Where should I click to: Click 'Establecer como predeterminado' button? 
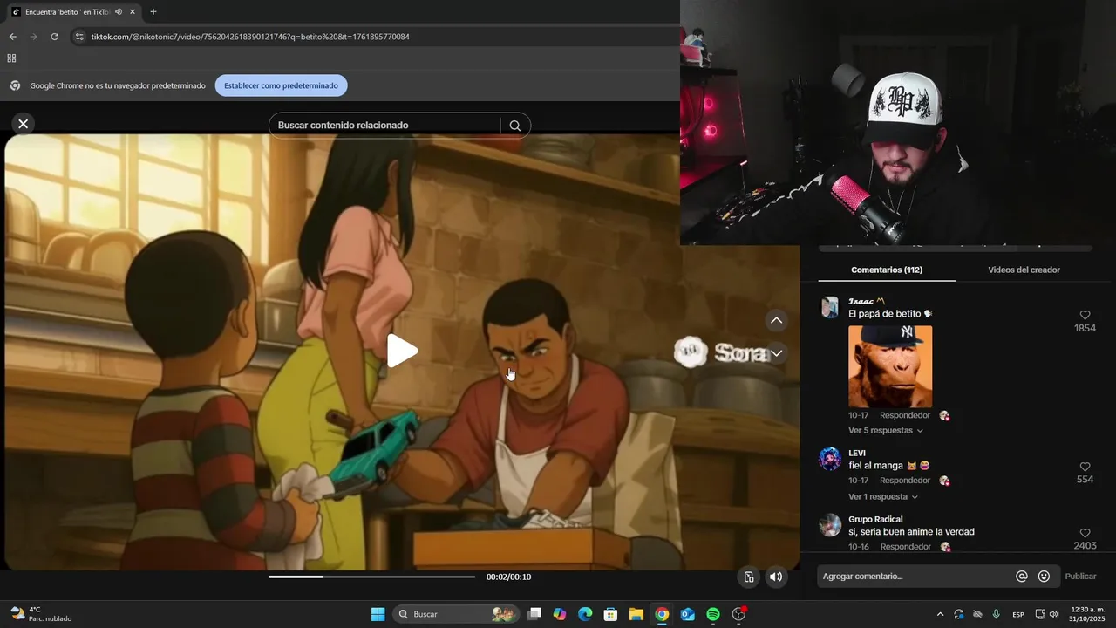[281, 85]
